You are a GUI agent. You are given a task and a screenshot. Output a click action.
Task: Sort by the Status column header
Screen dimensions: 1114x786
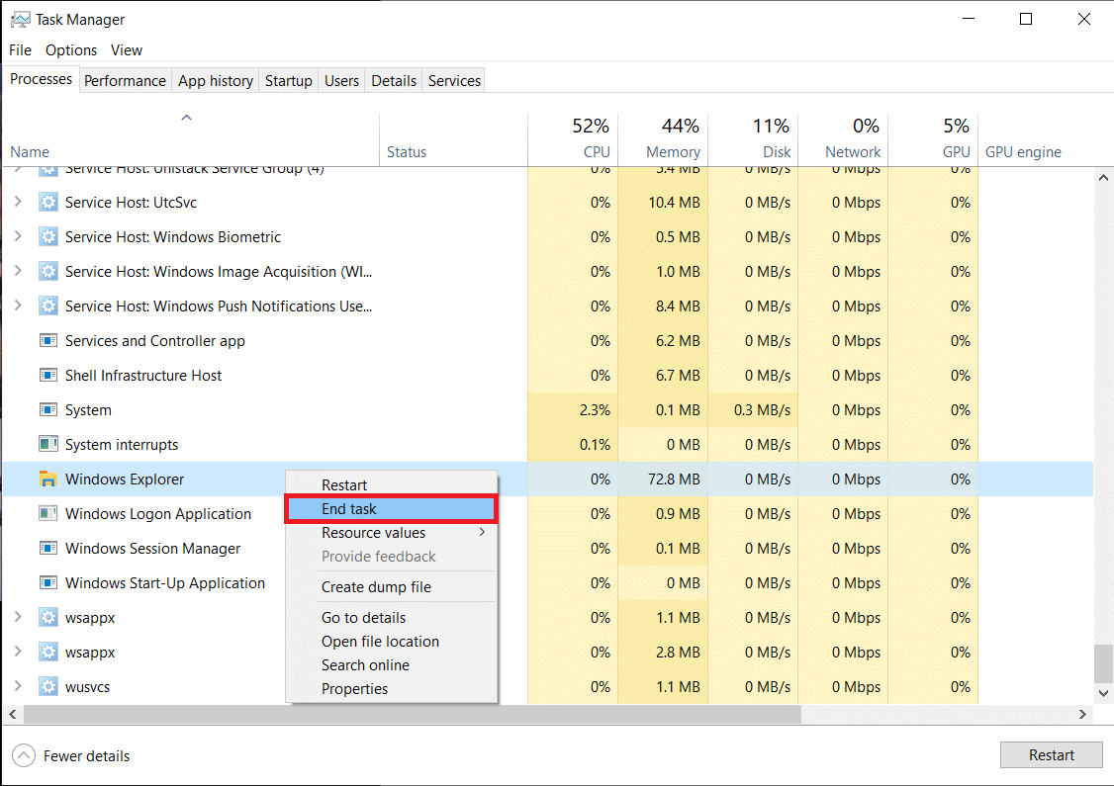454,139
